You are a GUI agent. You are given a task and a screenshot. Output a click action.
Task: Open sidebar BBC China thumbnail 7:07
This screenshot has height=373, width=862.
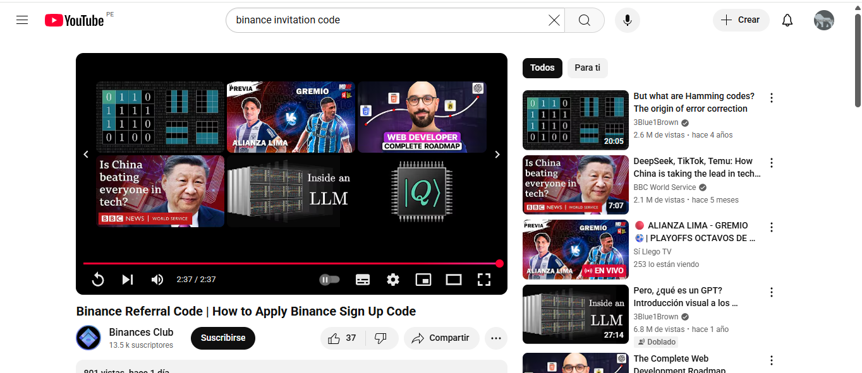[x=576, y=185]
